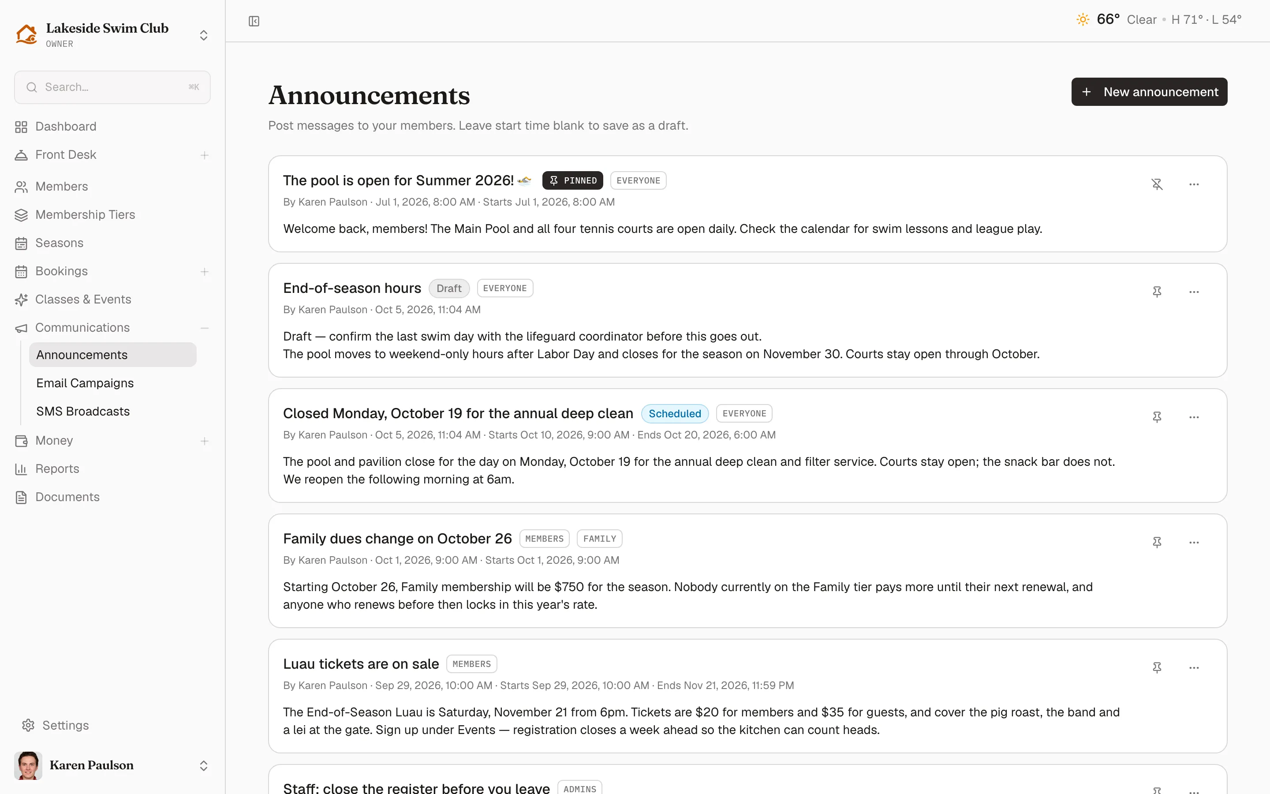The width and height of the screenshot is (1270, 794).
Task: Open more options for Summer 2026 announcement
Action: 1194,184
